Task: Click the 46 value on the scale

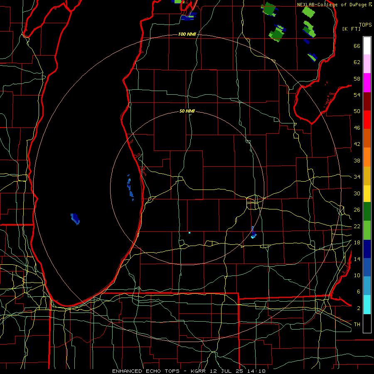Action: 357,128
